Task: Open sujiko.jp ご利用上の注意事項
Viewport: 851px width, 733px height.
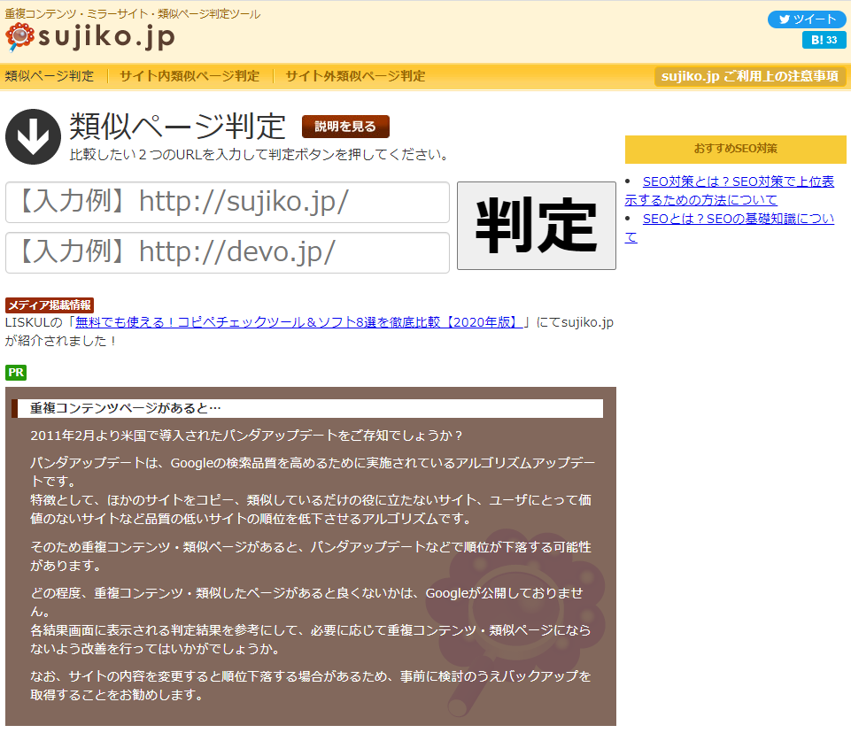Action: [750, 77]
